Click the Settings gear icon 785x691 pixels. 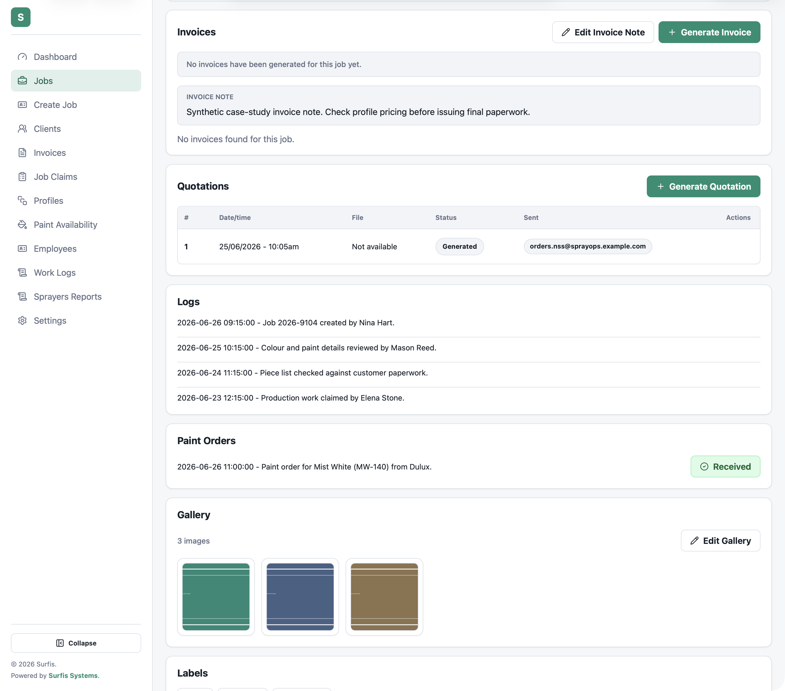point(22,320)
